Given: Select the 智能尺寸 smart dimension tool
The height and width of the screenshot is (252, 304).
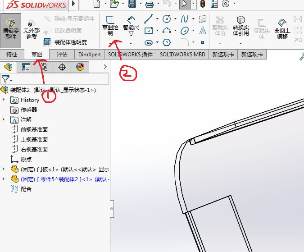Looking at the screenshot, I should point(131,25).
